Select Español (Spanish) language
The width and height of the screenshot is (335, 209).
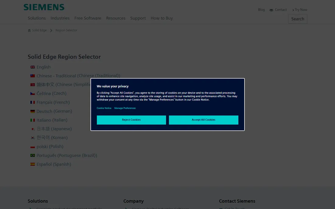click(x=54, y=164)
